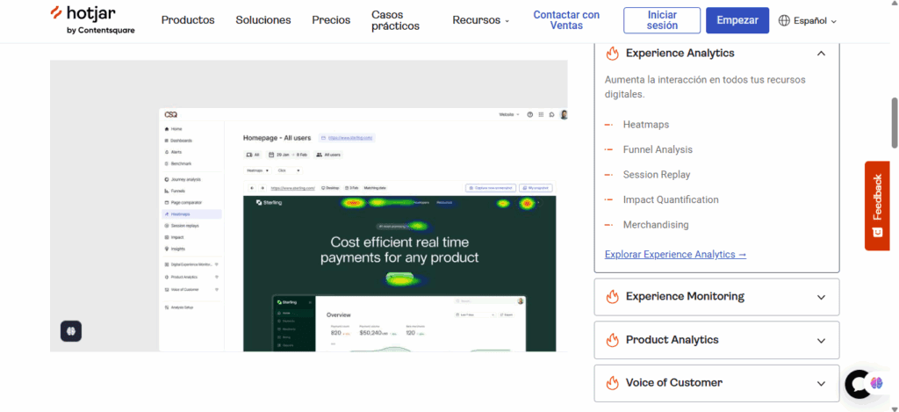Screen dimensions: 899x412
Task: Click the page vertical scrollbar thumb
Action: (895, 123)
